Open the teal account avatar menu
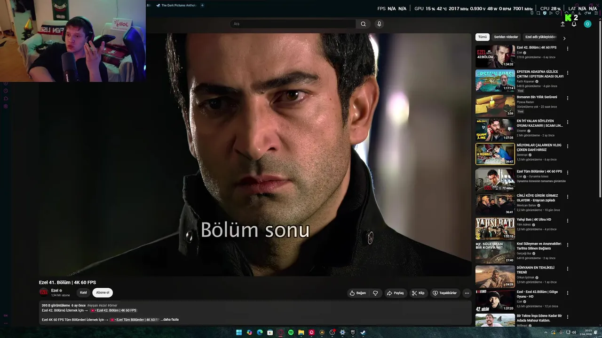 click(x=587, y=24)
